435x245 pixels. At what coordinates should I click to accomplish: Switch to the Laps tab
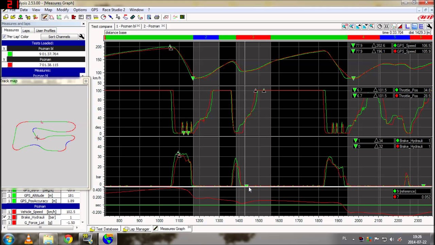[x=26, y=30]
